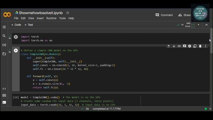This screenshot has width=213, height=120.
Task: Open the Comment panel
Action: pos(164,15)
